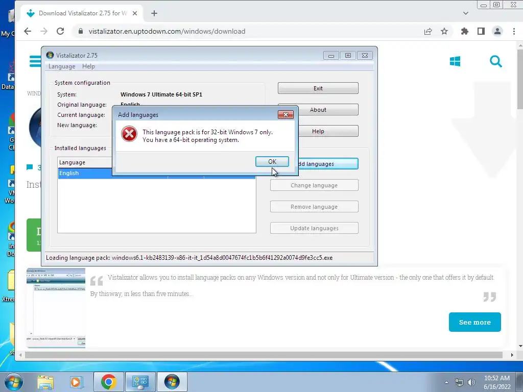Open Chrome three-dot menu
Image resolution: width=523 pixels, height=392 pixels.
tap(514, 31)
